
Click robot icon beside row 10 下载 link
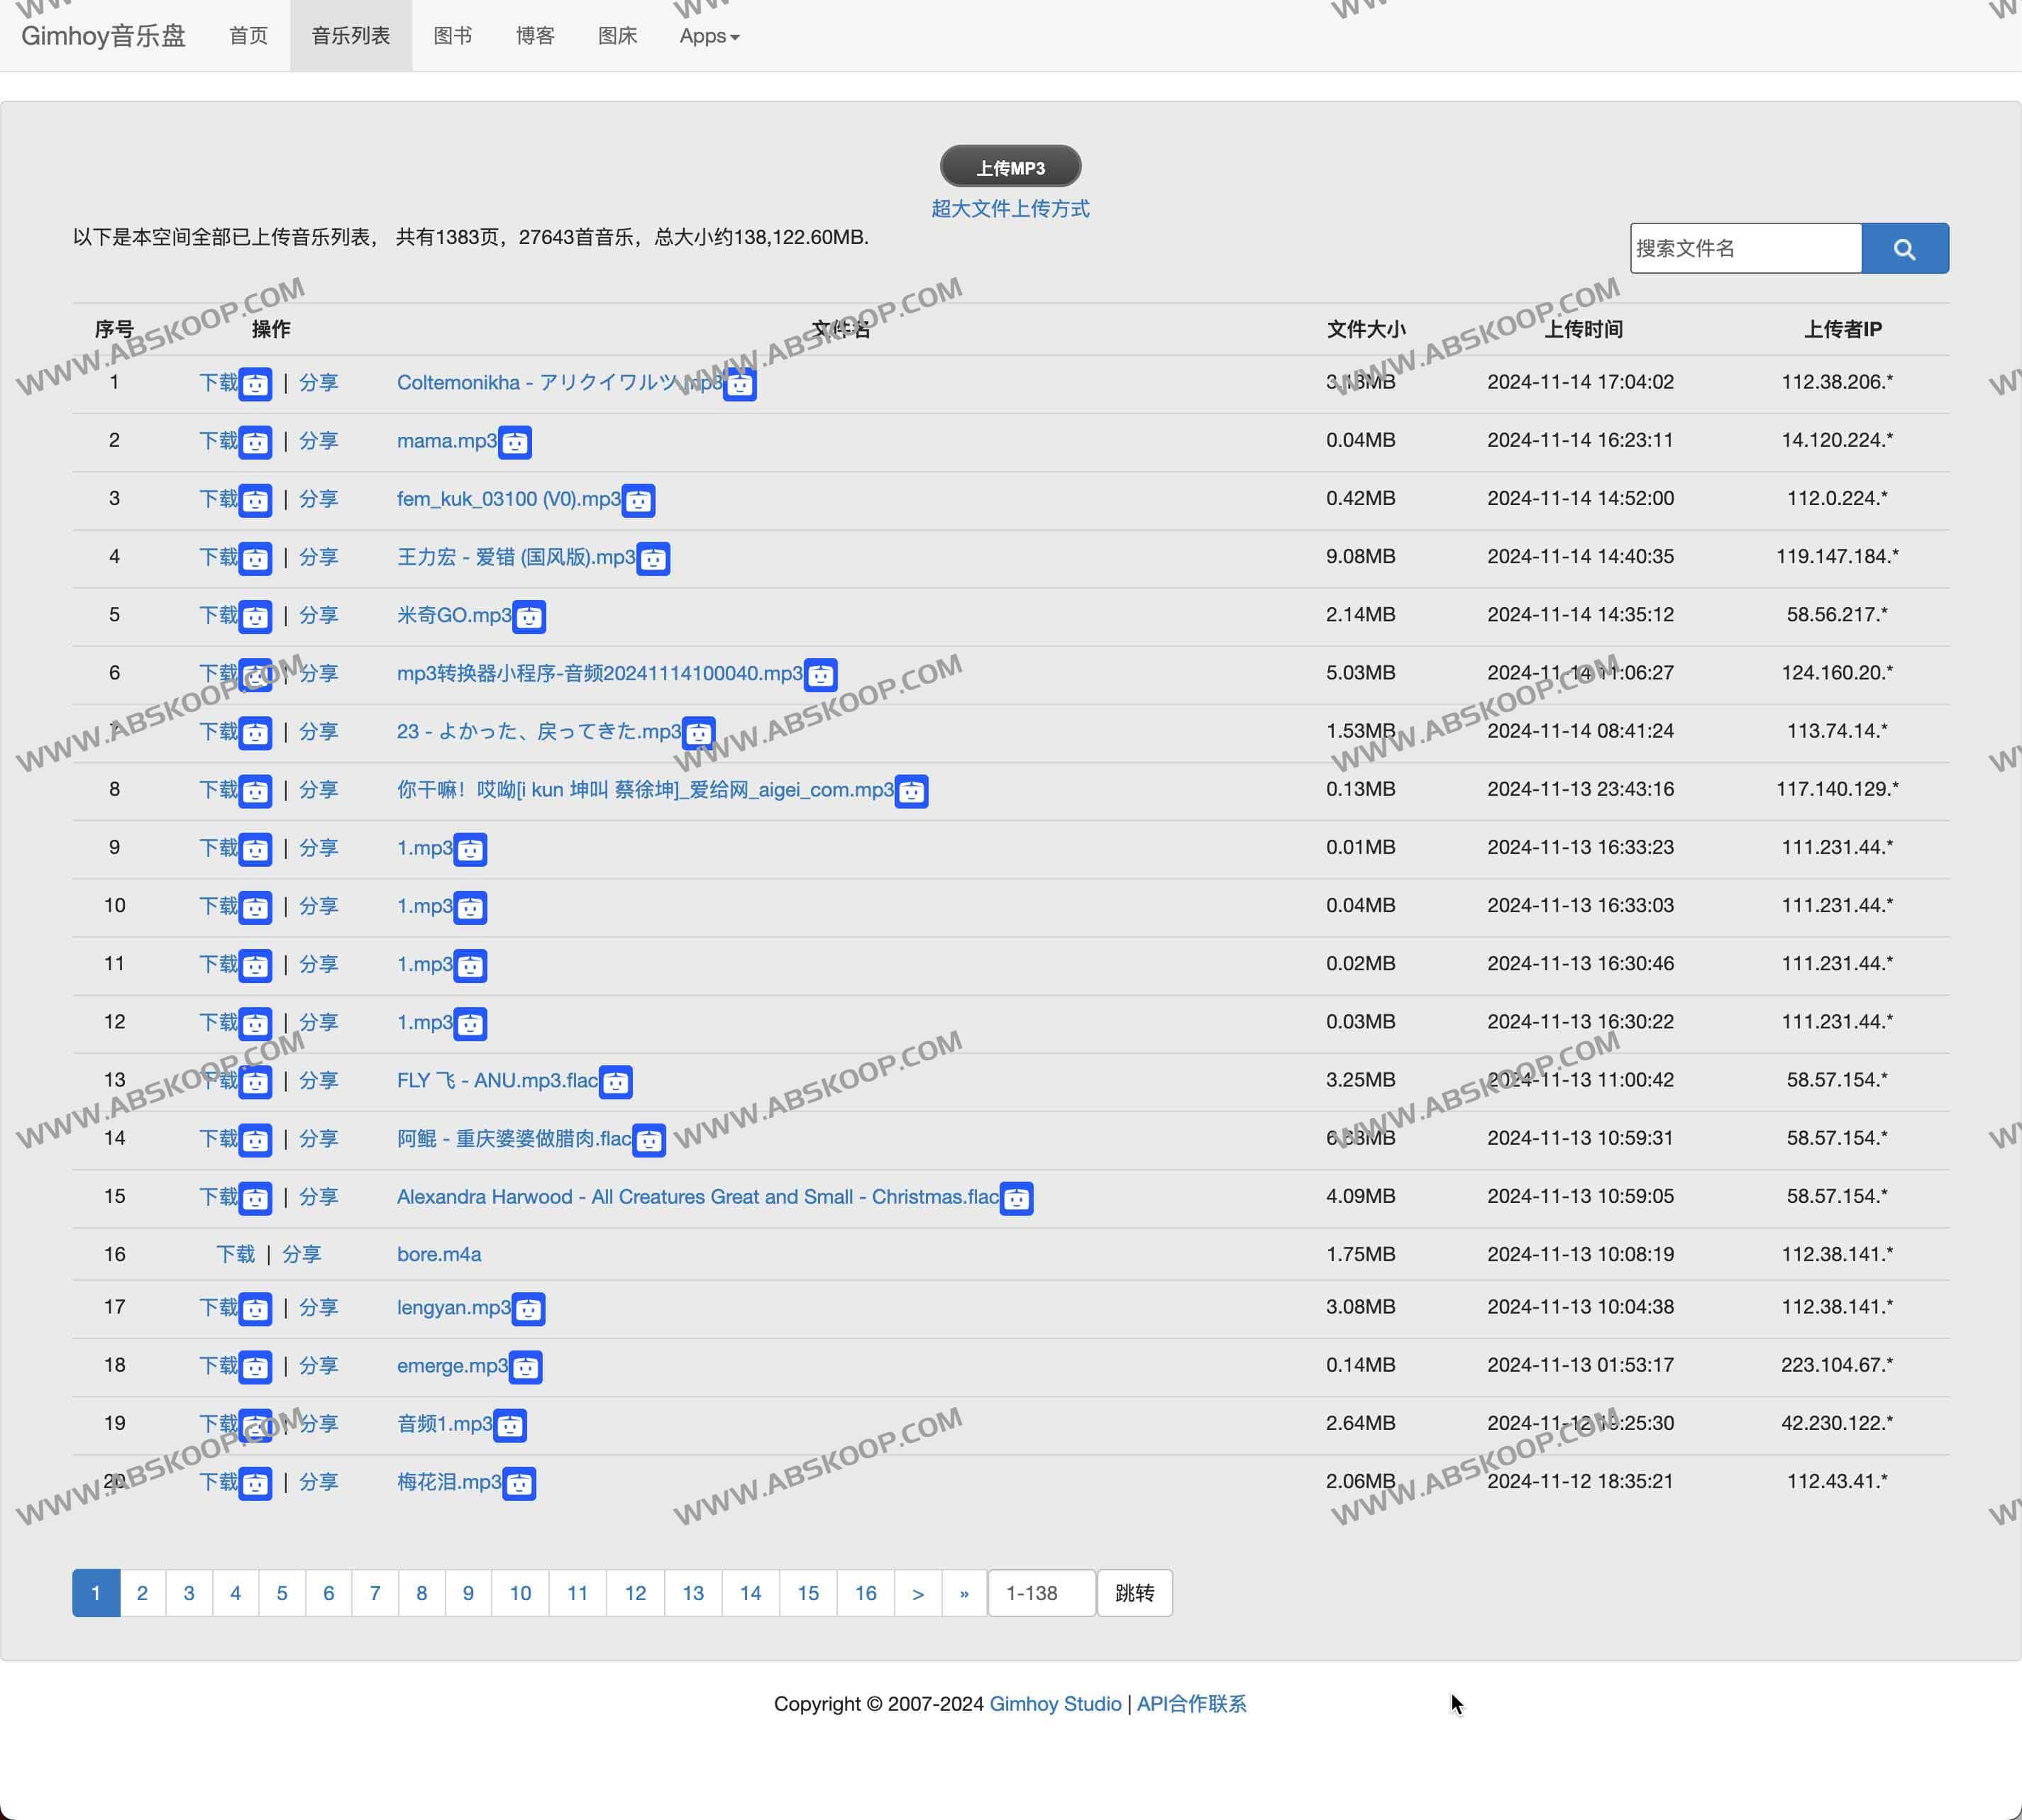tap(255, 908)
